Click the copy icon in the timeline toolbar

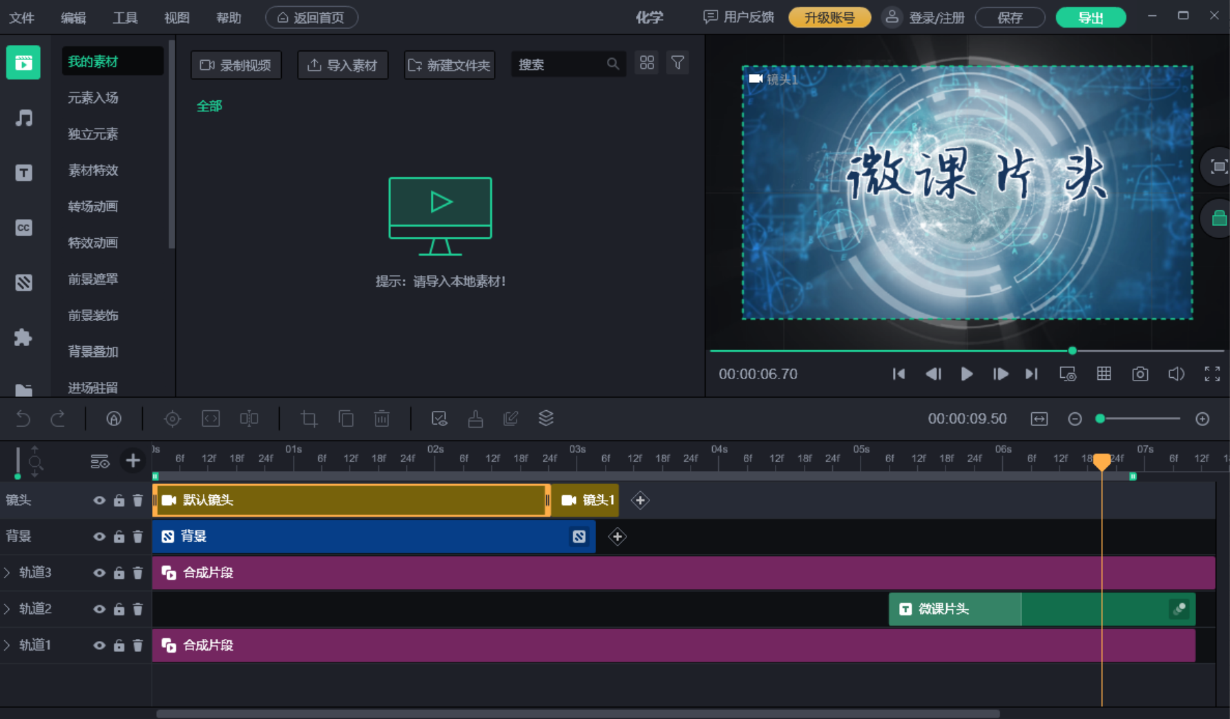[x=346, y=419]
